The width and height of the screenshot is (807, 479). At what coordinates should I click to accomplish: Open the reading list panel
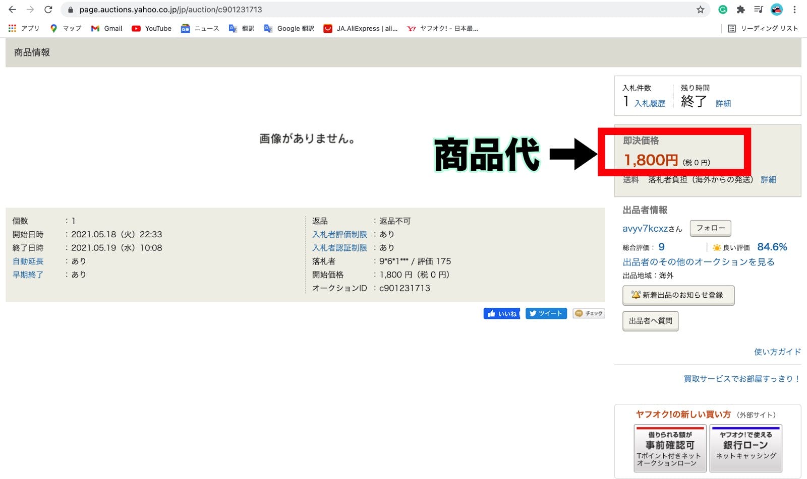tap(763, 29)
